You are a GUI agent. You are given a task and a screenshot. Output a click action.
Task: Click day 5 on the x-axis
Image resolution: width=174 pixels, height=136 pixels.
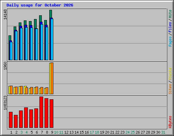pos(32,132)
